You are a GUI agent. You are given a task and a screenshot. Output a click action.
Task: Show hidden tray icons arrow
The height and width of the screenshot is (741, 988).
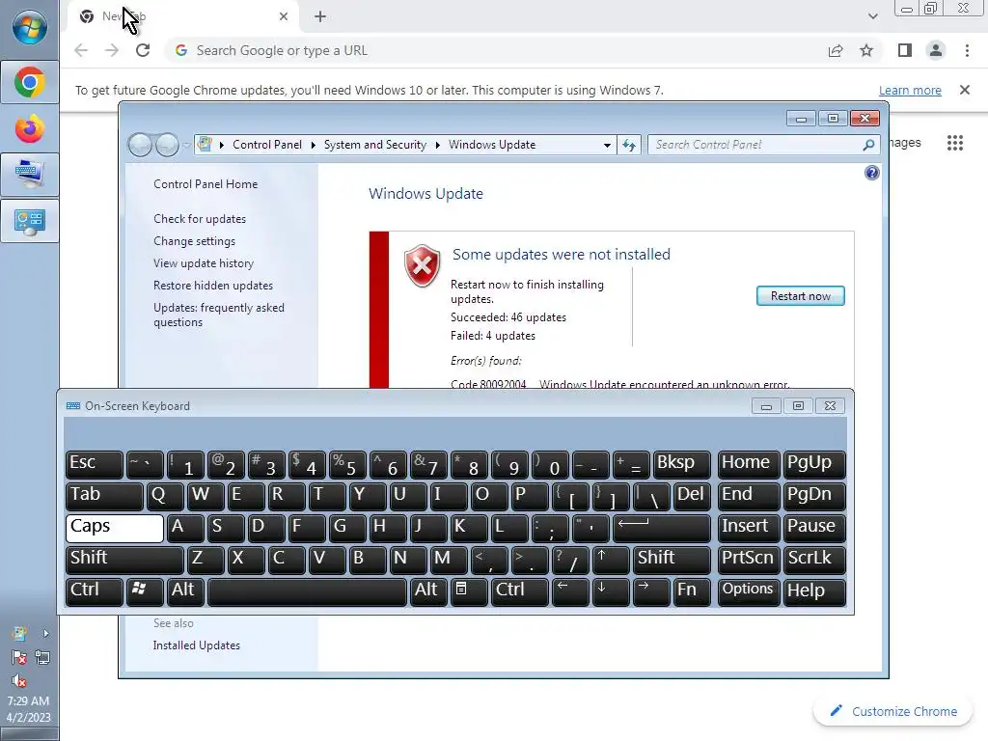coord(46,633)
